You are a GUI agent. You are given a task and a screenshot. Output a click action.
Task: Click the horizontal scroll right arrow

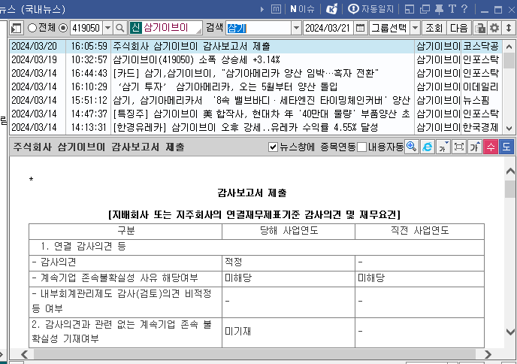pyautogui.click(x=488, y=354)
